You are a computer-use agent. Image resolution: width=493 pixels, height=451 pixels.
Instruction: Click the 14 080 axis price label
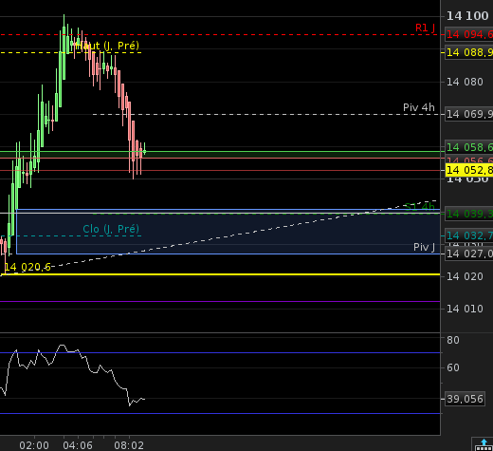pyautogui.click(x=465, y=82)
